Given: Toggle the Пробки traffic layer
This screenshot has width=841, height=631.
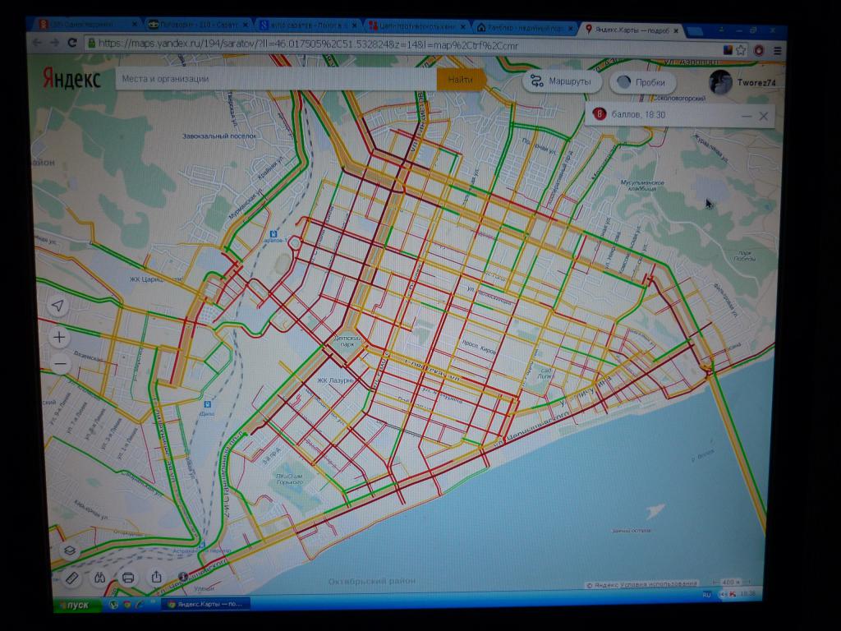Looking at the screenshot, I should [x=642, y=82].
